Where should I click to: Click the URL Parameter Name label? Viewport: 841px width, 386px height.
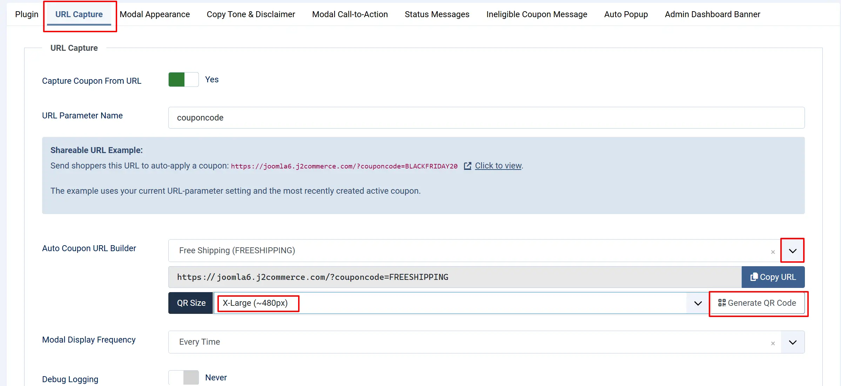tap(82, 116)
